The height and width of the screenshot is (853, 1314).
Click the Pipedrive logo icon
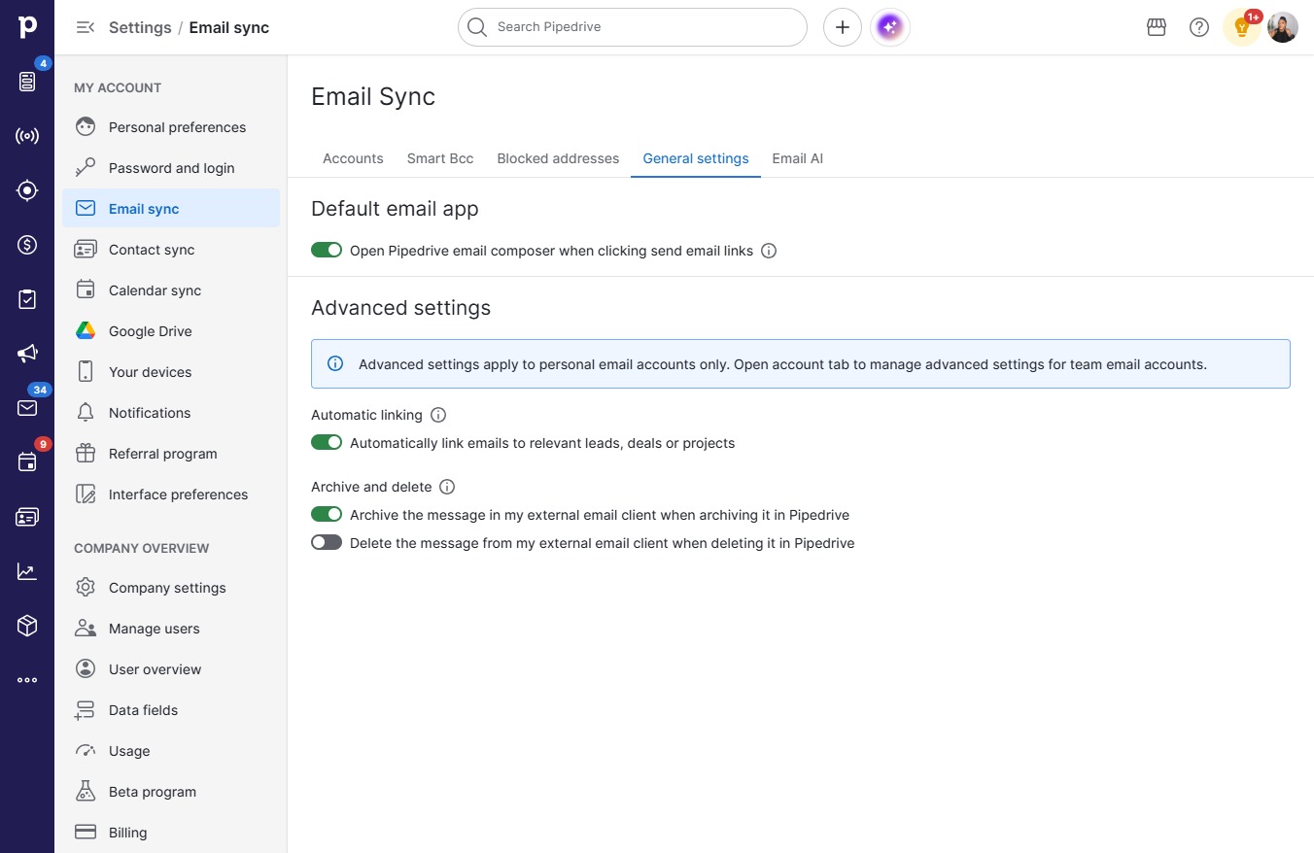(x=27, y=26)
